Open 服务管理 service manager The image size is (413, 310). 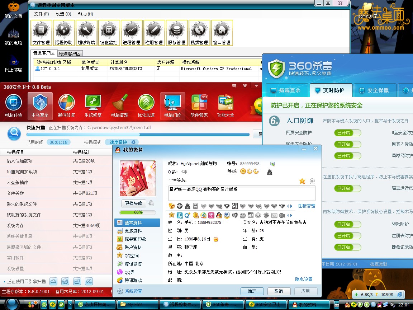click(x=177, y=33)
